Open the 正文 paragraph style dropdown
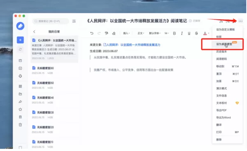 coord(141,33)
